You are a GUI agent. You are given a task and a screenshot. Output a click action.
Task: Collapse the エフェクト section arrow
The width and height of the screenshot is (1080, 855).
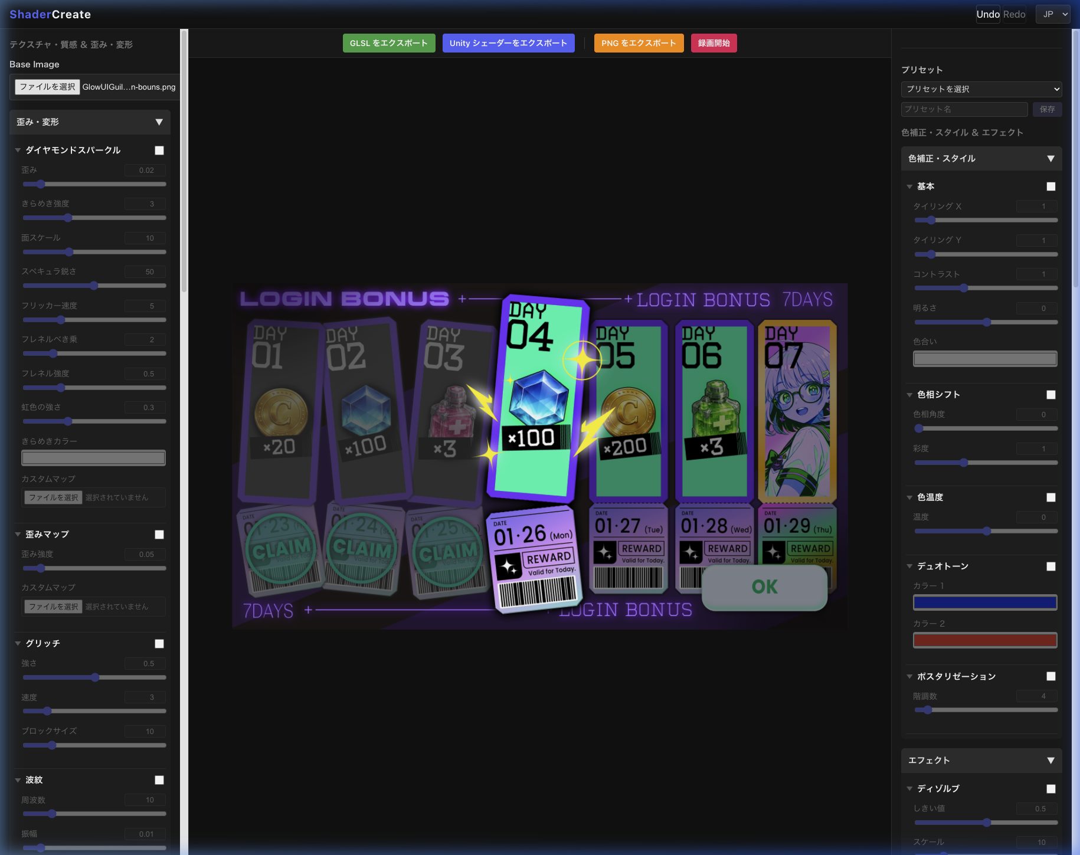[x=1050, y=761]
